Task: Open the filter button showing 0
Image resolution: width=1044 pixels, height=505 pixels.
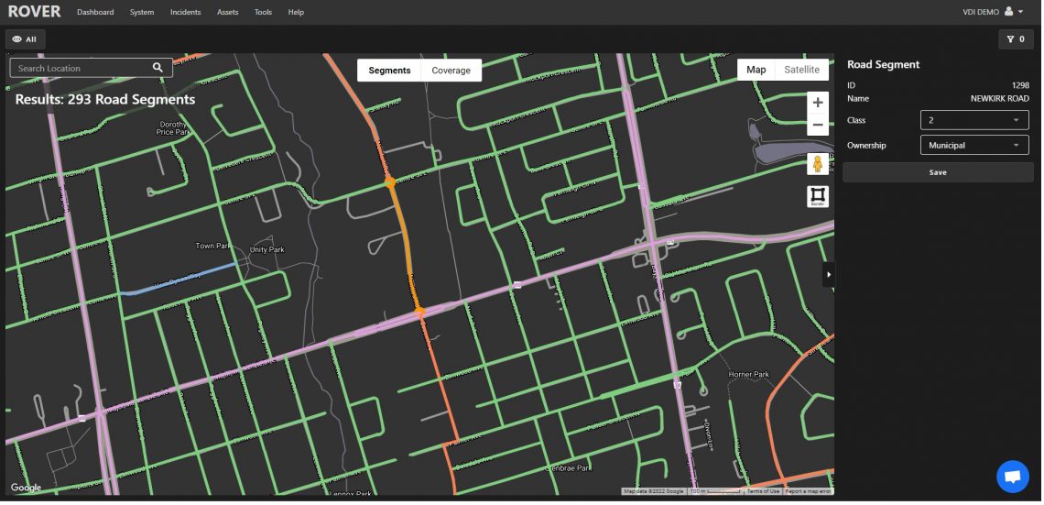Action: coord(1016,39)
